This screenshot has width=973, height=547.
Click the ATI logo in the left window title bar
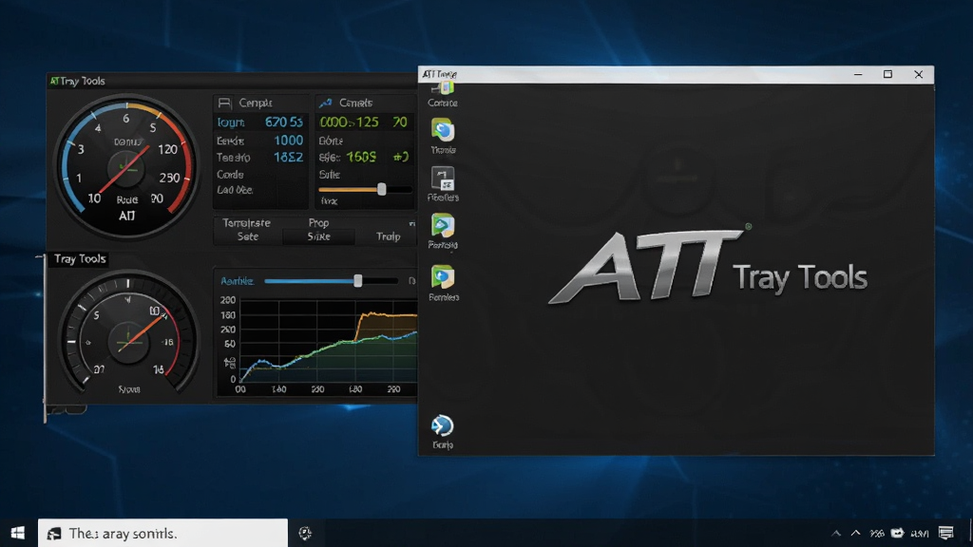click(x=54, y=81)
